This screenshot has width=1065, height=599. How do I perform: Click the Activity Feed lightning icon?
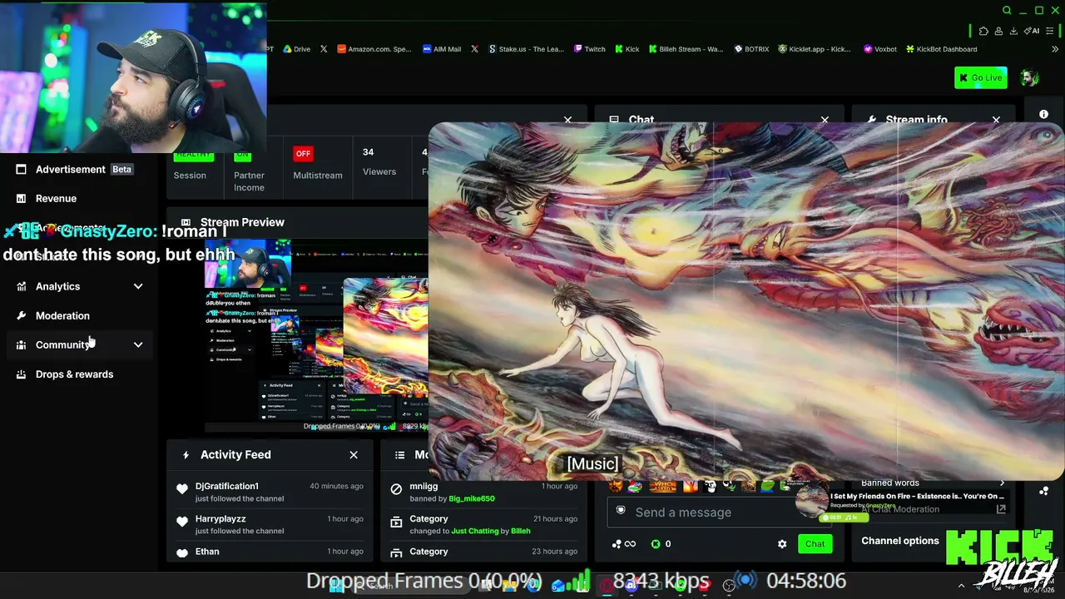[186, 455]
